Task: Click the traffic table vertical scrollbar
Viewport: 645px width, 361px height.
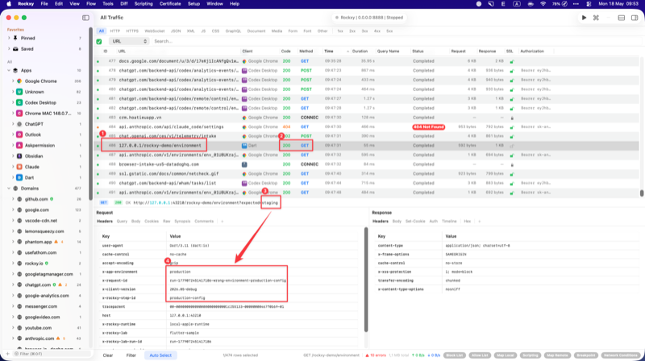Action: [x=641, y=193]
